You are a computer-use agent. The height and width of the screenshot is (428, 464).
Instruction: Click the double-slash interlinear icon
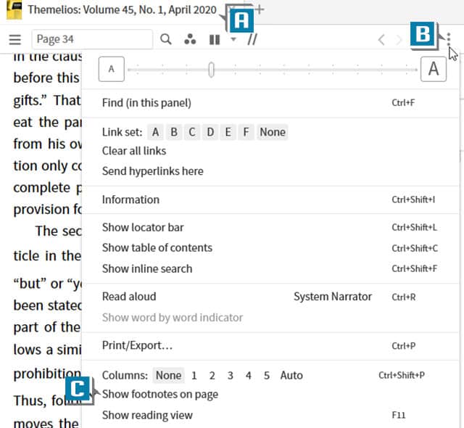point(252,39)
